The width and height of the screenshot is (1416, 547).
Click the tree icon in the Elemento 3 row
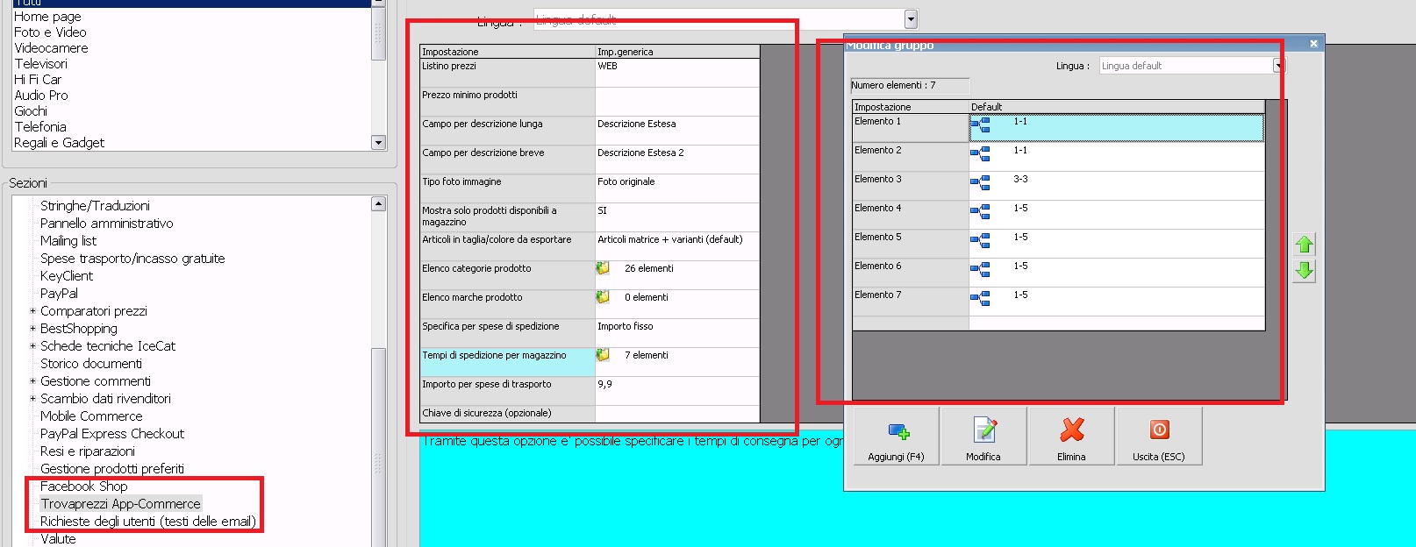980,183
